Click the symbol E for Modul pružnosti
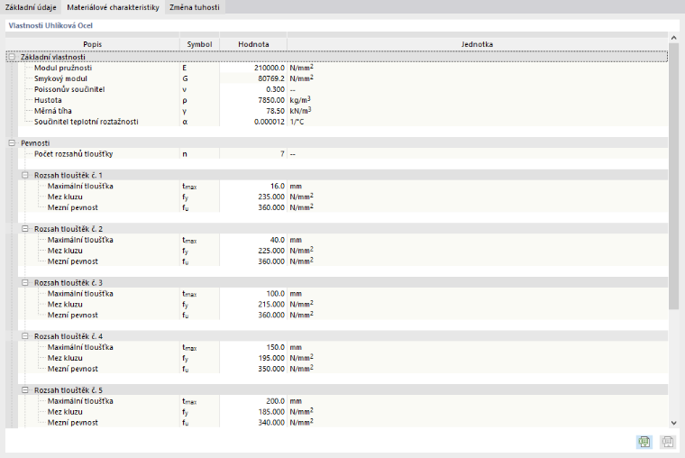685x458 pixels. click(185, 68)
